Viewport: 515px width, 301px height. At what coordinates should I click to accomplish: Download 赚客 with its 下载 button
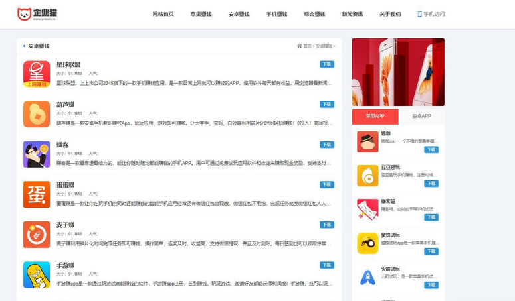(327, 145)
